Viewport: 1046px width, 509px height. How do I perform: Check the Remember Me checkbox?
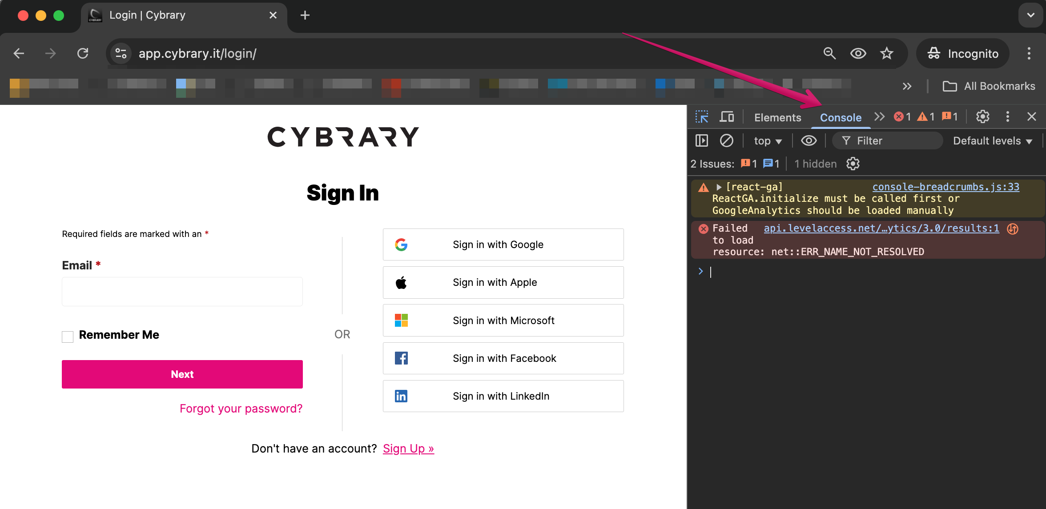[x=68, y=337]
